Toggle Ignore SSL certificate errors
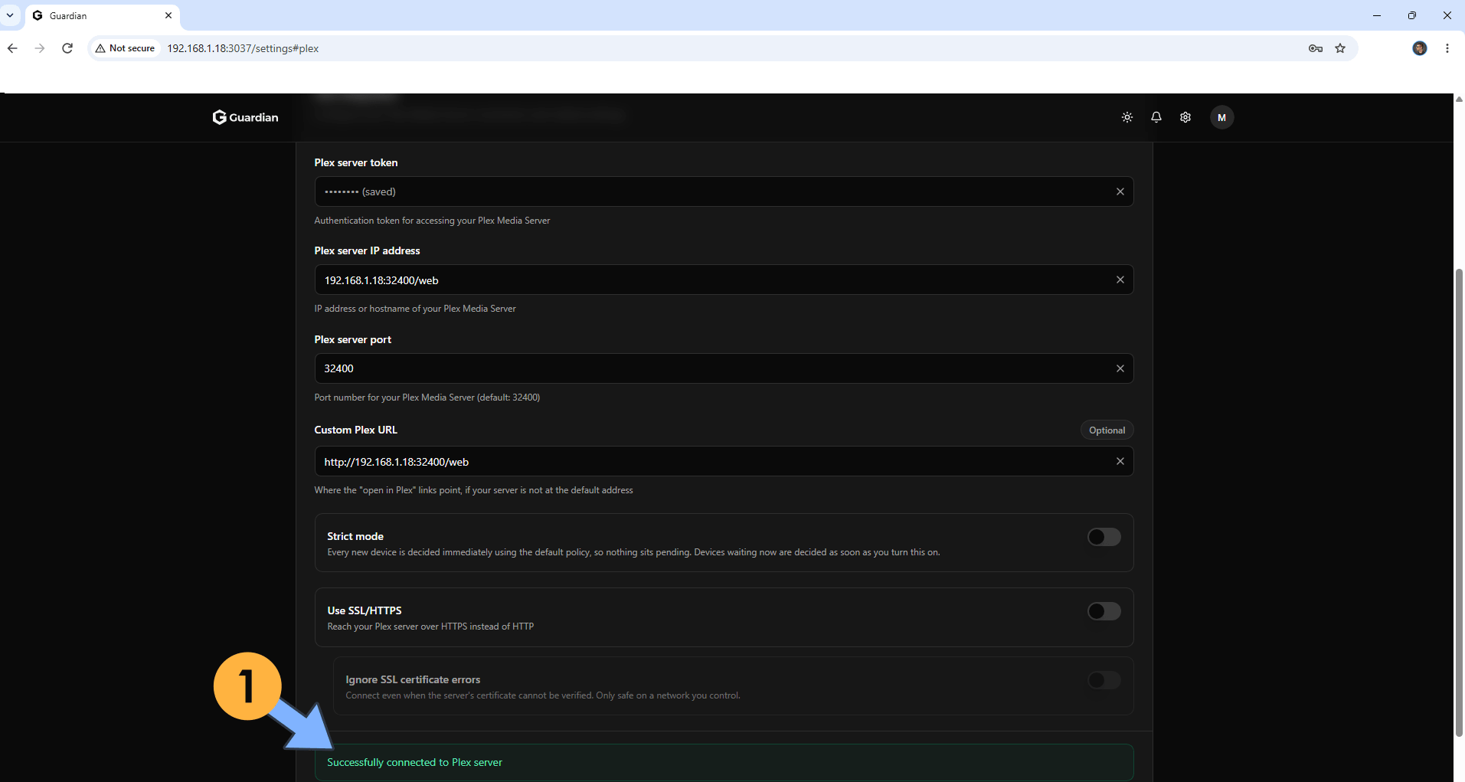This screenshot has height=782, width=1465. click(x=1104, y=680)
